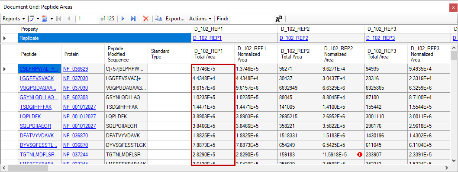Click the Protein column header
Image resolution: width=458 pixels, height=172 pixels.
tap(83, 54)
